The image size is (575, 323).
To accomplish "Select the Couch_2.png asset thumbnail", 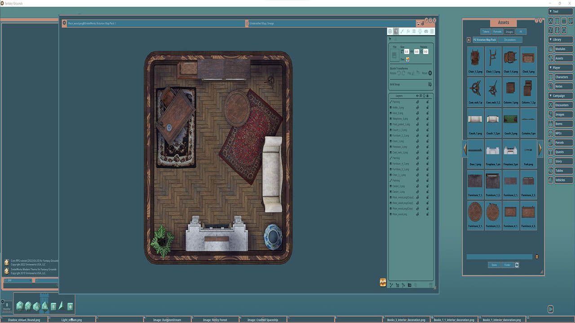I will click(510, 122).
